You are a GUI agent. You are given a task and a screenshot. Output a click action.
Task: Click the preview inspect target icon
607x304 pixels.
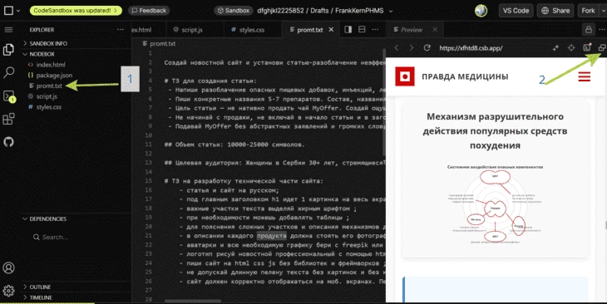point(571,47)
